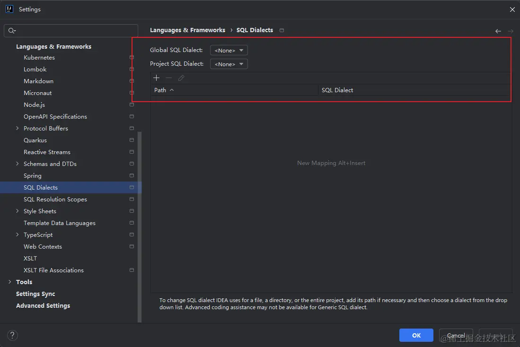Image resolution: width=520 pixels, height=347 pixels.
Task: Open the edit mapping pencil icon
Action: pos(181,78)
